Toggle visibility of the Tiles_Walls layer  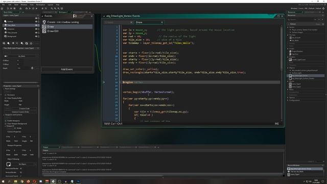point(36,25)
